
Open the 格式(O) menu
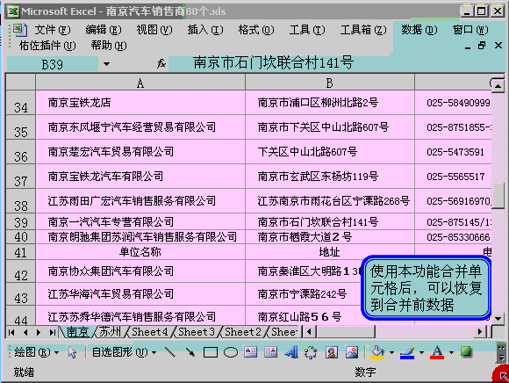(x=255, y=30)
